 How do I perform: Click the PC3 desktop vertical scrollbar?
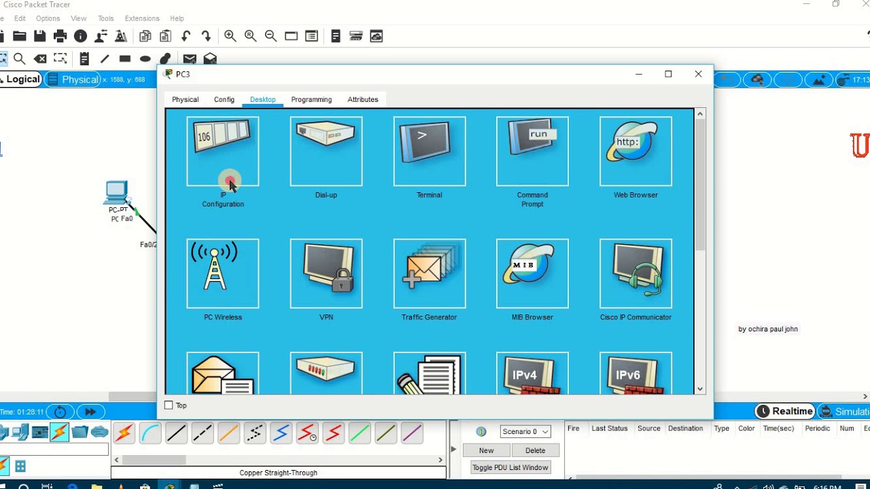pos(700,183)
